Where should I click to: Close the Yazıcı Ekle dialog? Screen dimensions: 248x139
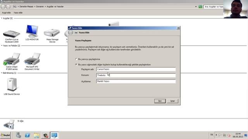(178, 28)
